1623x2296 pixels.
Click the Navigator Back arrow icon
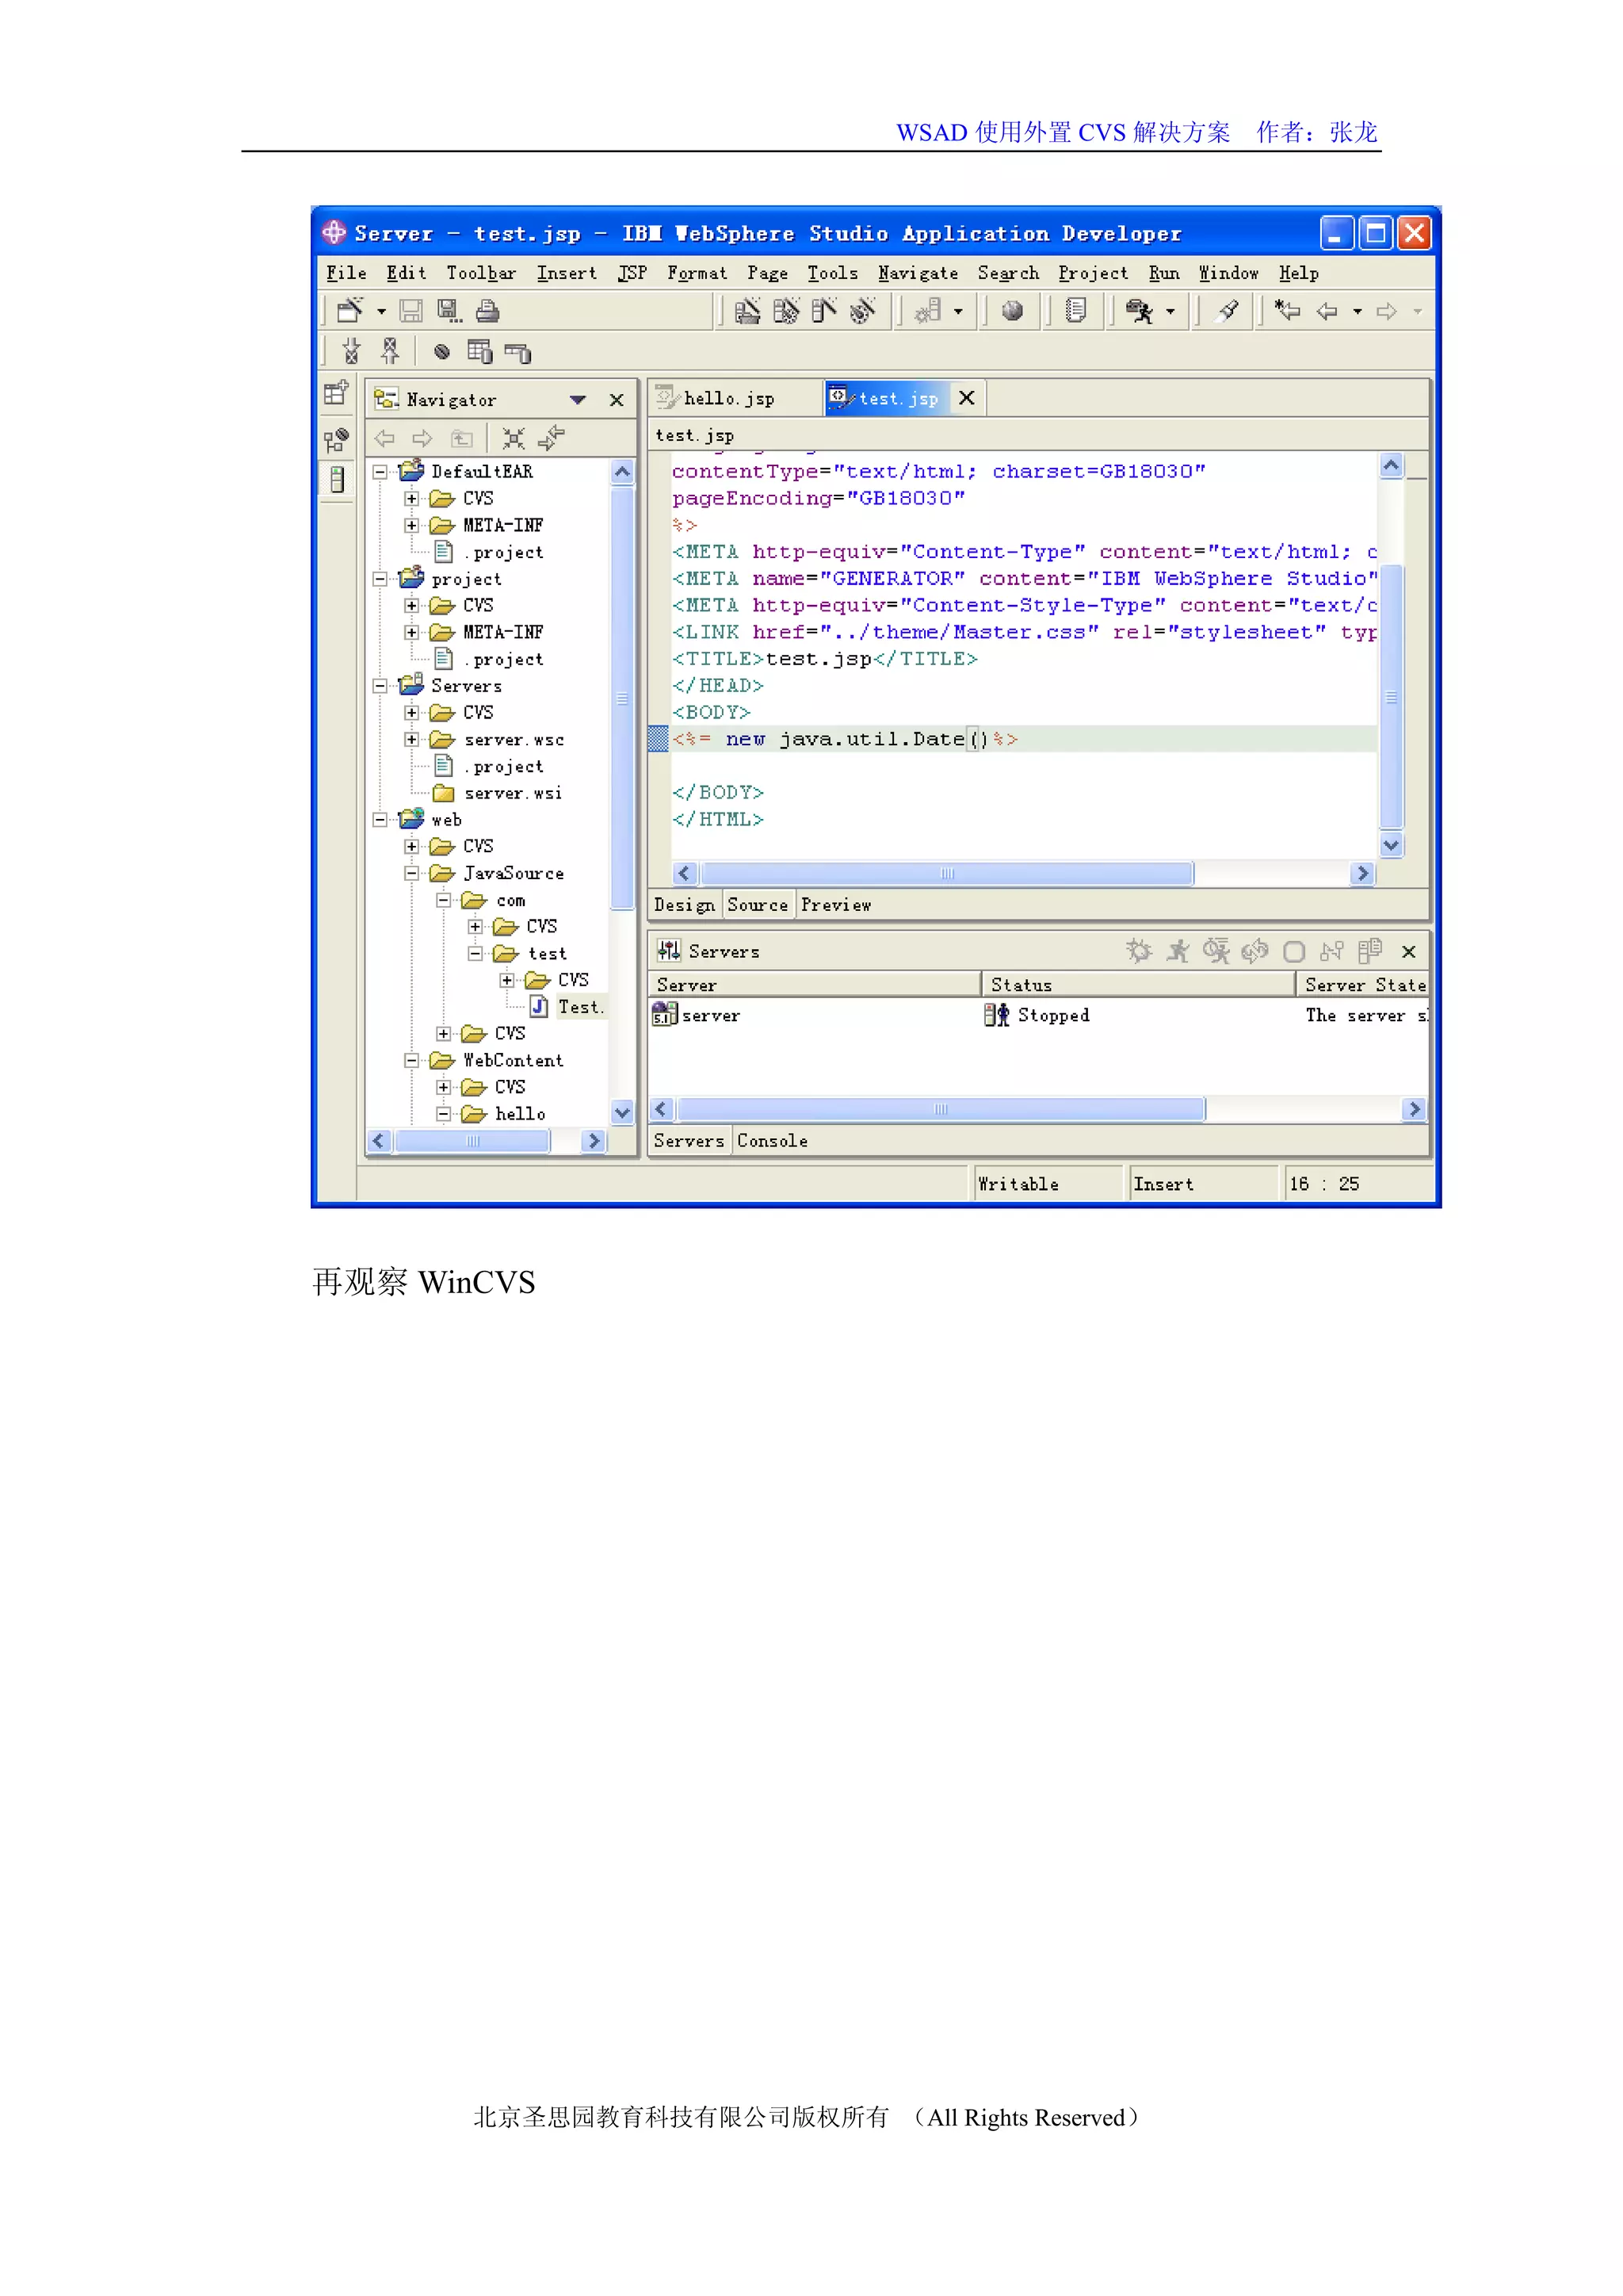tap(385, 438)
